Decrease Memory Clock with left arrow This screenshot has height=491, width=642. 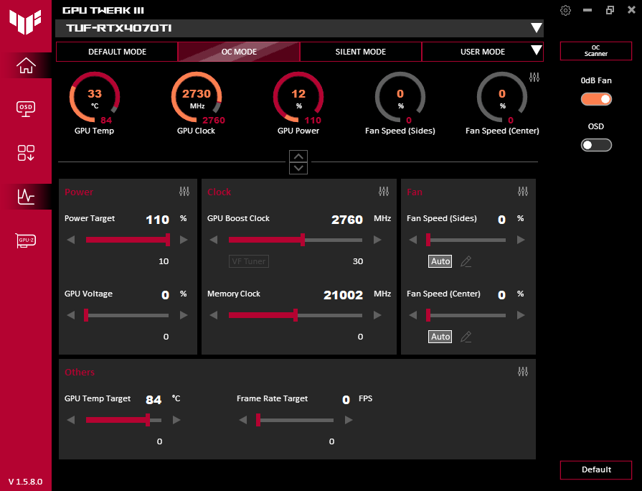click(x=213, y=315)
